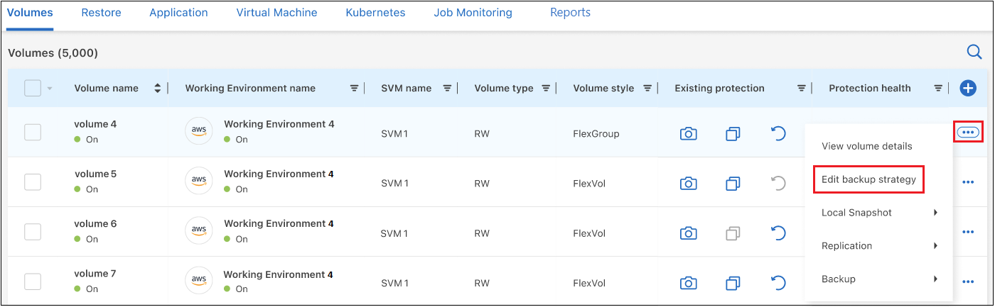This screenshot has width=995, height=307.
Task: Click volume 6 backup restore arrow icon
Action: point(778,233)
